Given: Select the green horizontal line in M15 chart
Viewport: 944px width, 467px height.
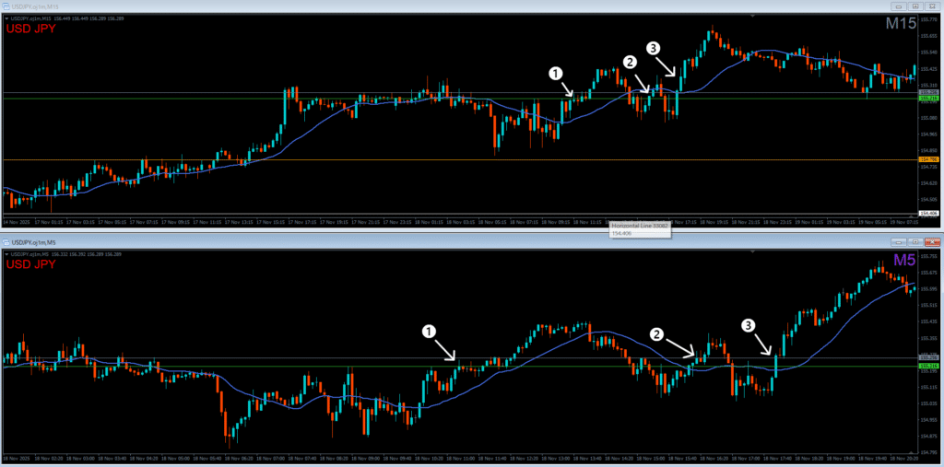Looking at the screenshot, I should click(460, 98).
